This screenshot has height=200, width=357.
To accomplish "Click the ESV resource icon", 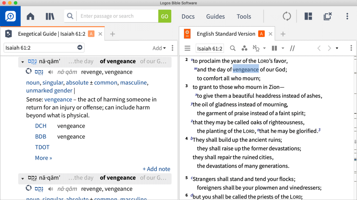I will (x=187, y=34).
